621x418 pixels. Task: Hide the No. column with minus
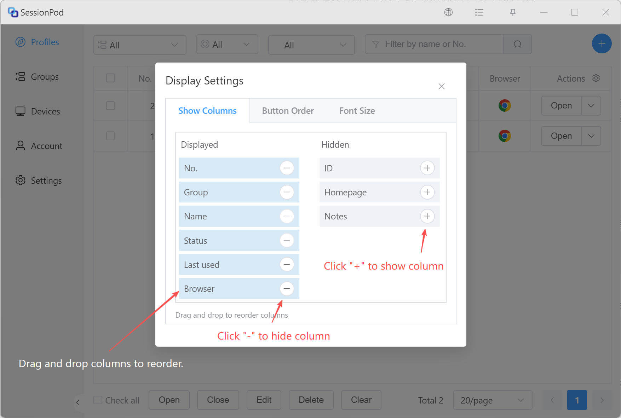point(287,168)
